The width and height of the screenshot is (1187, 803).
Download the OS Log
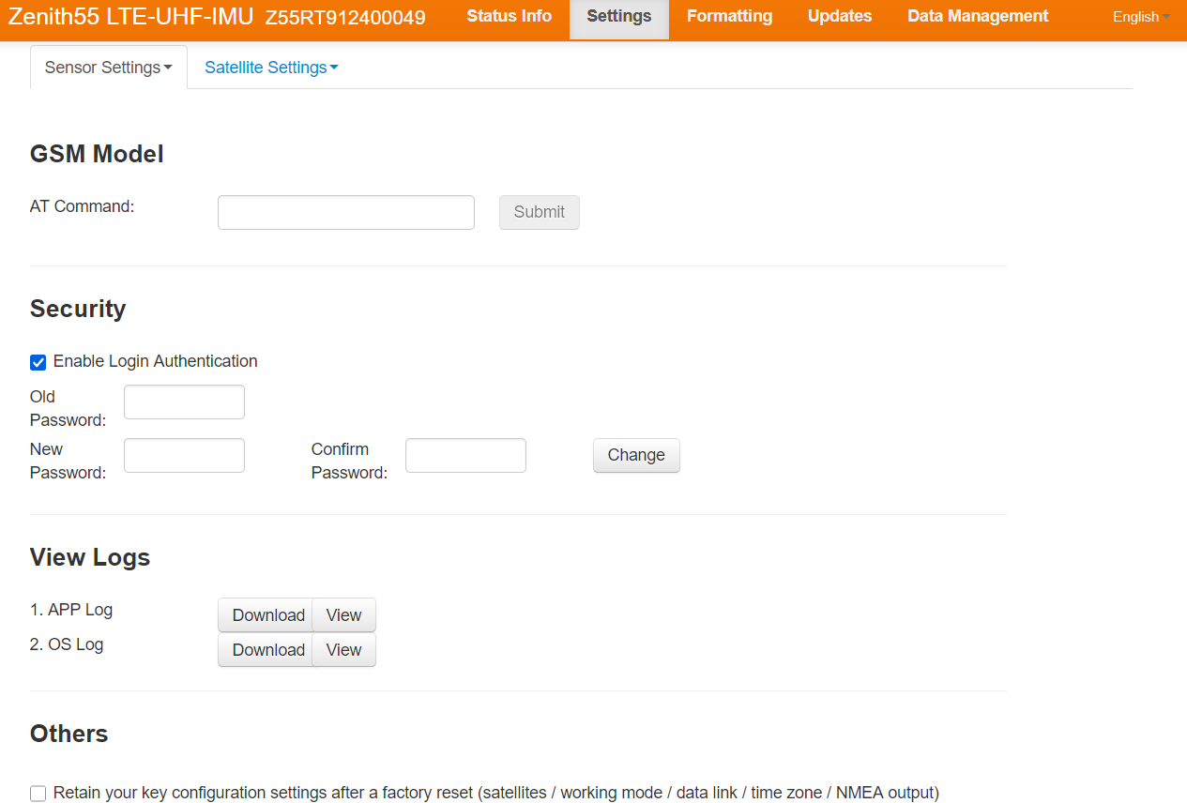(267, 650)
